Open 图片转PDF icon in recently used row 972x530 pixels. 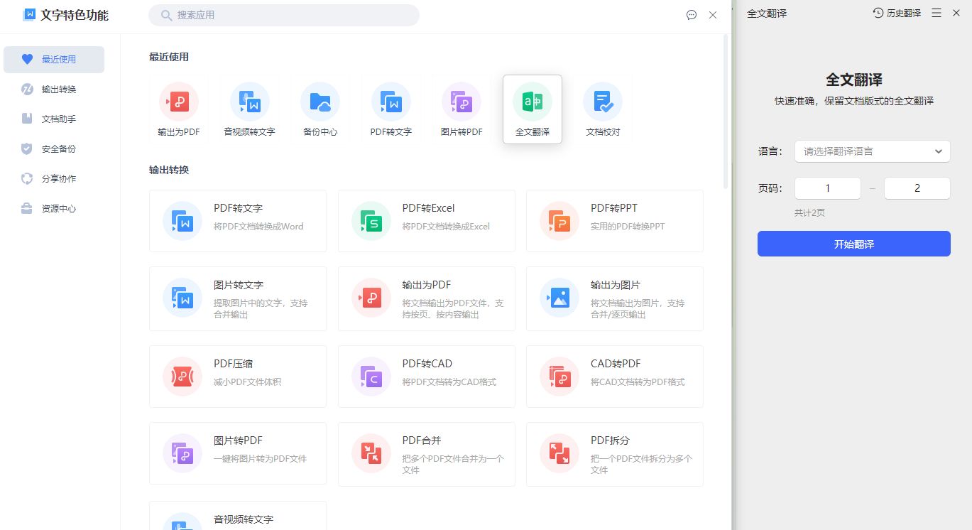[x=462, y=102]
